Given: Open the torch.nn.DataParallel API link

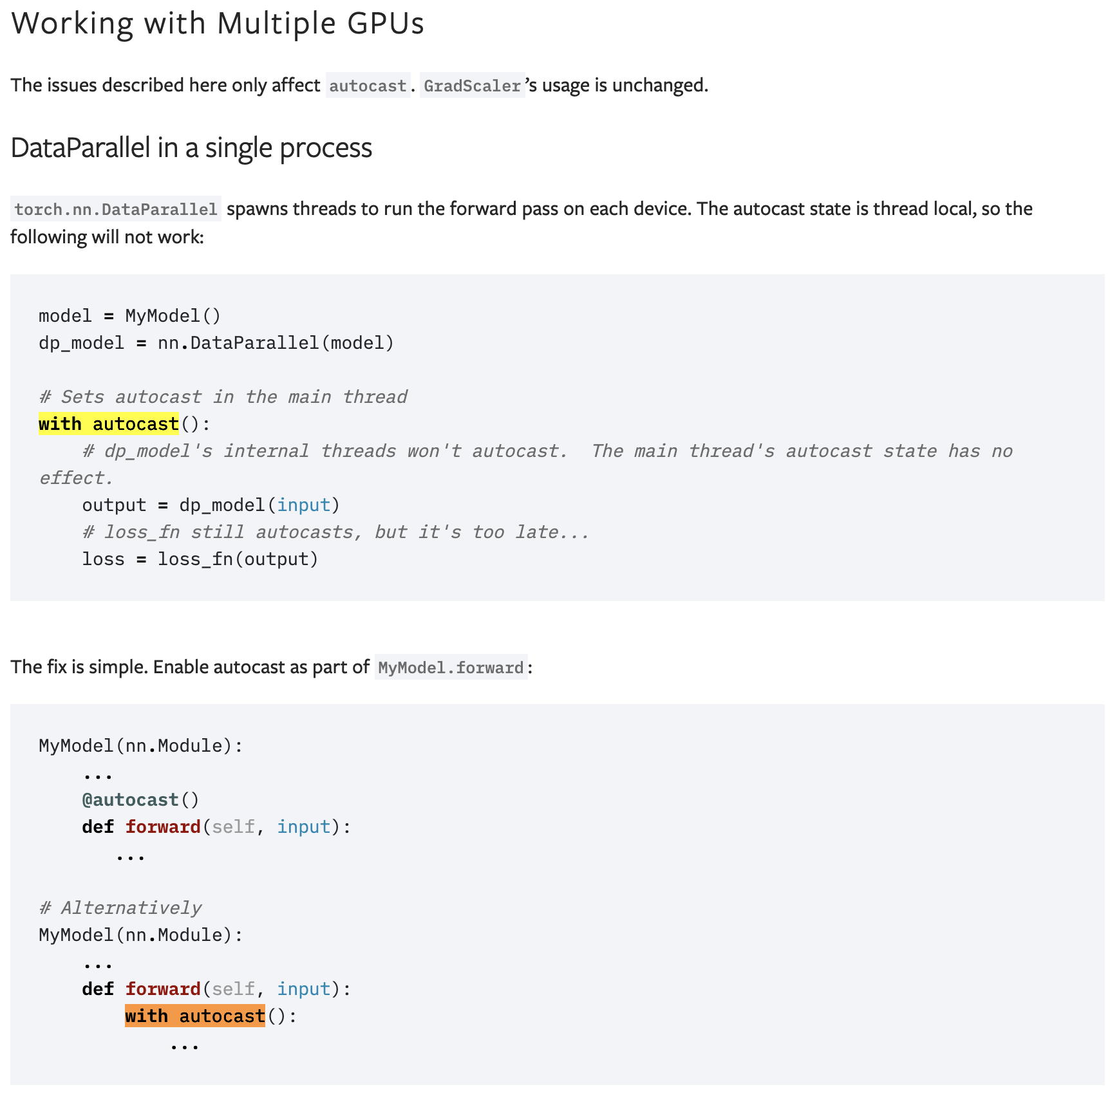Looking at the screenshot, I should pyautogui.click(x=116, y=209).
